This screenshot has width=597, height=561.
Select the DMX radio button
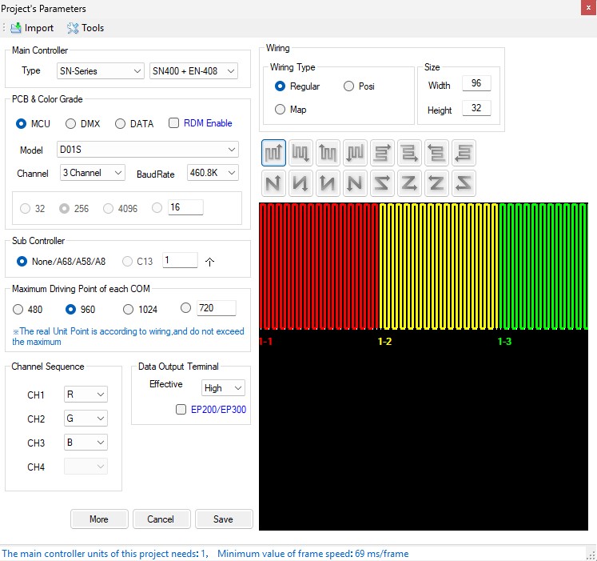coord(70,123)
